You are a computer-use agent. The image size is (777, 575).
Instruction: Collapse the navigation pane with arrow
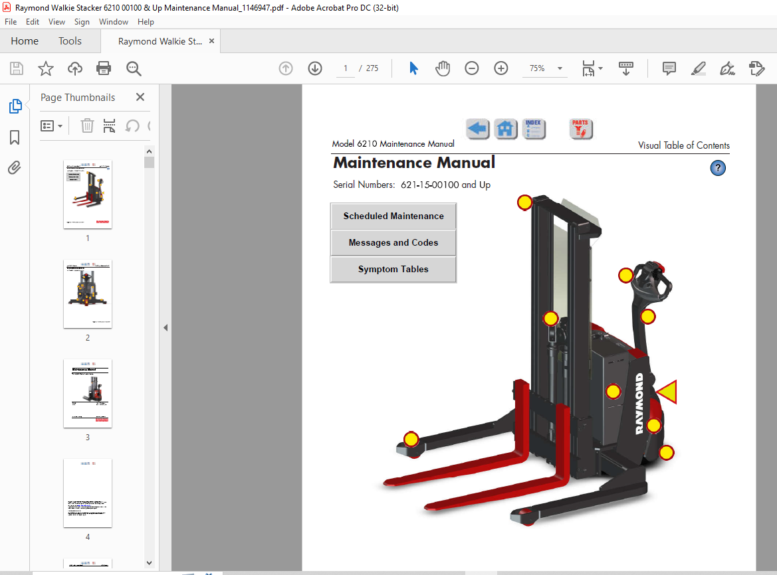[x=166, y=327]
